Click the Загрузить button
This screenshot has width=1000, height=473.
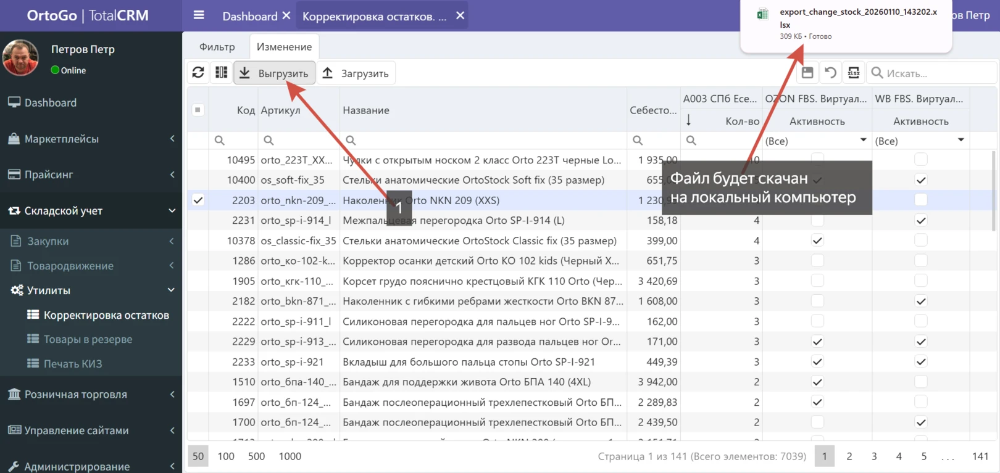click(x=356, y=73)
